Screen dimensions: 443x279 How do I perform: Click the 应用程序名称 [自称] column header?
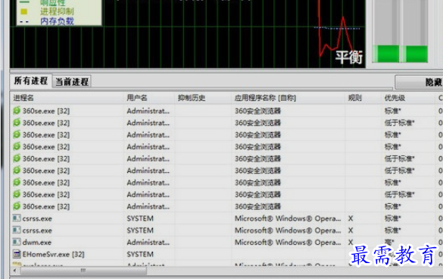(x=265, y=98)
